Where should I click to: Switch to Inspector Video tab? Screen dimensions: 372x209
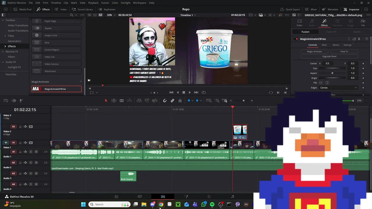coord(299,23)
